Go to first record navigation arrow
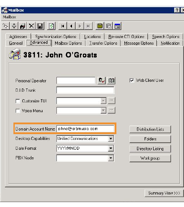The width and height of the screenshot is (184, 207). click(x=63, y=26)
